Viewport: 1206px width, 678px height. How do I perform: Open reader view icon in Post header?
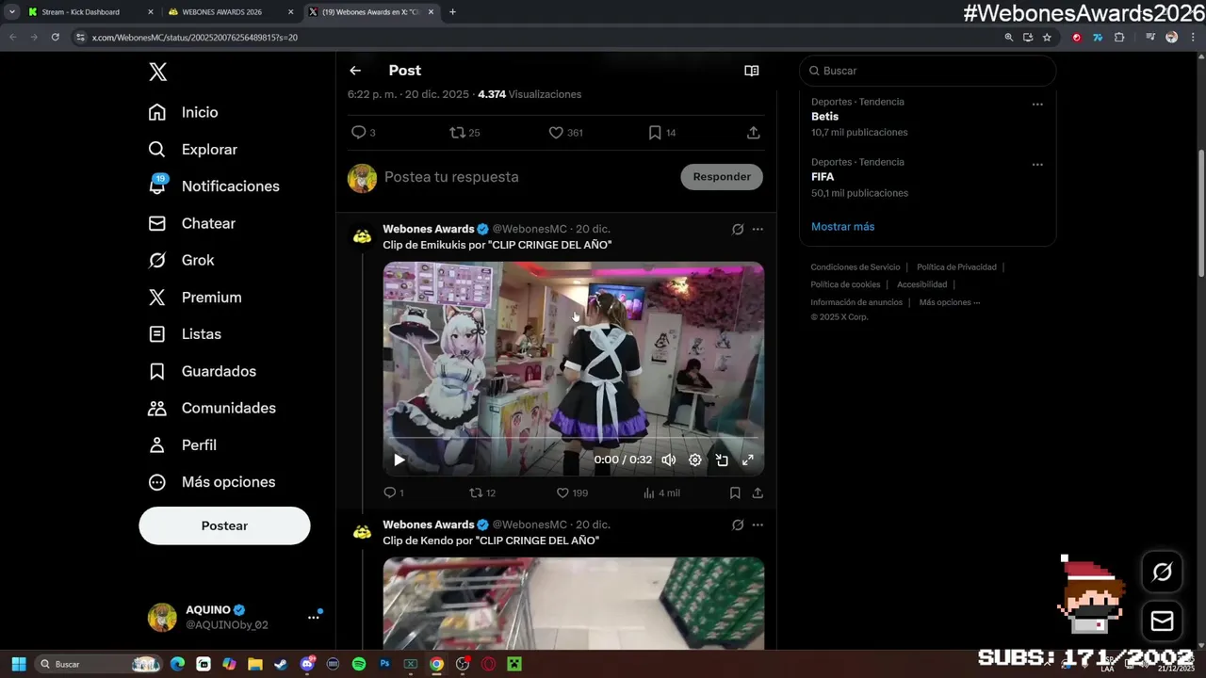pyautogui.click(x=752, y=71)
